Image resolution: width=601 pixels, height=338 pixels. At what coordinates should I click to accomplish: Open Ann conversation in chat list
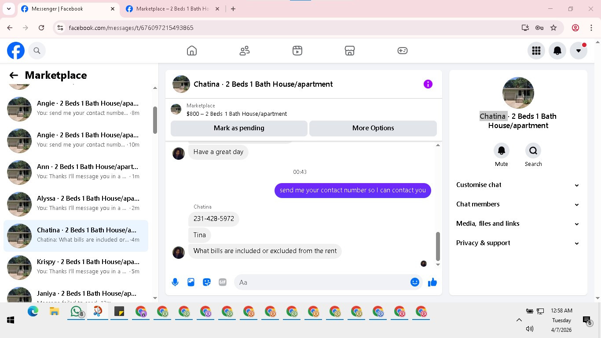click(x=76, y=172)
